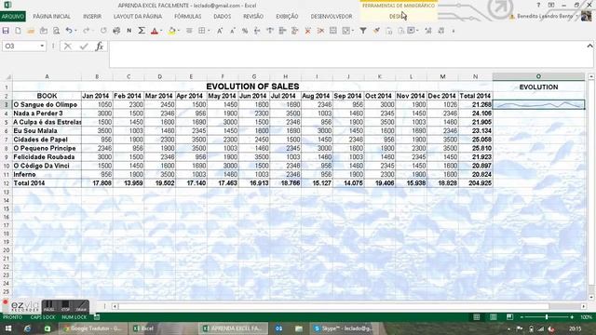Switch to FÓRMULAS tab

[x=188, y=17]
